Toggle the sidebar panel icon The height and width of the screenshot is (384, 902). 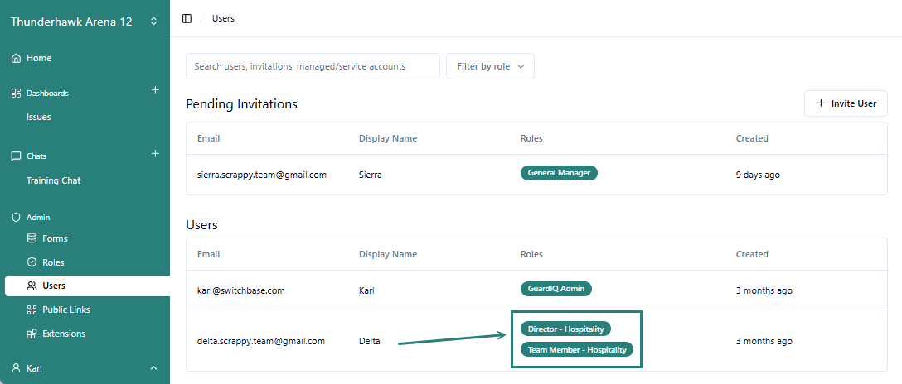pyautogui.click(x=187, y=18)
